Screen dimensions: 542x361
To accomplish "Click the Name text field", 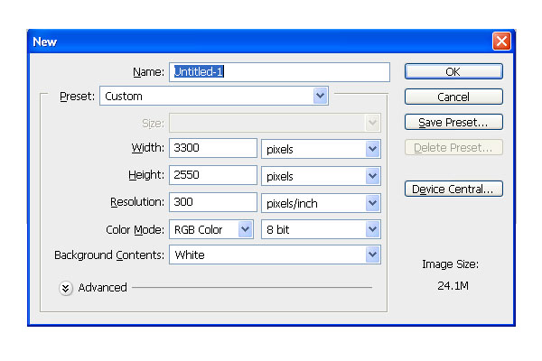I will click(278, 71).
